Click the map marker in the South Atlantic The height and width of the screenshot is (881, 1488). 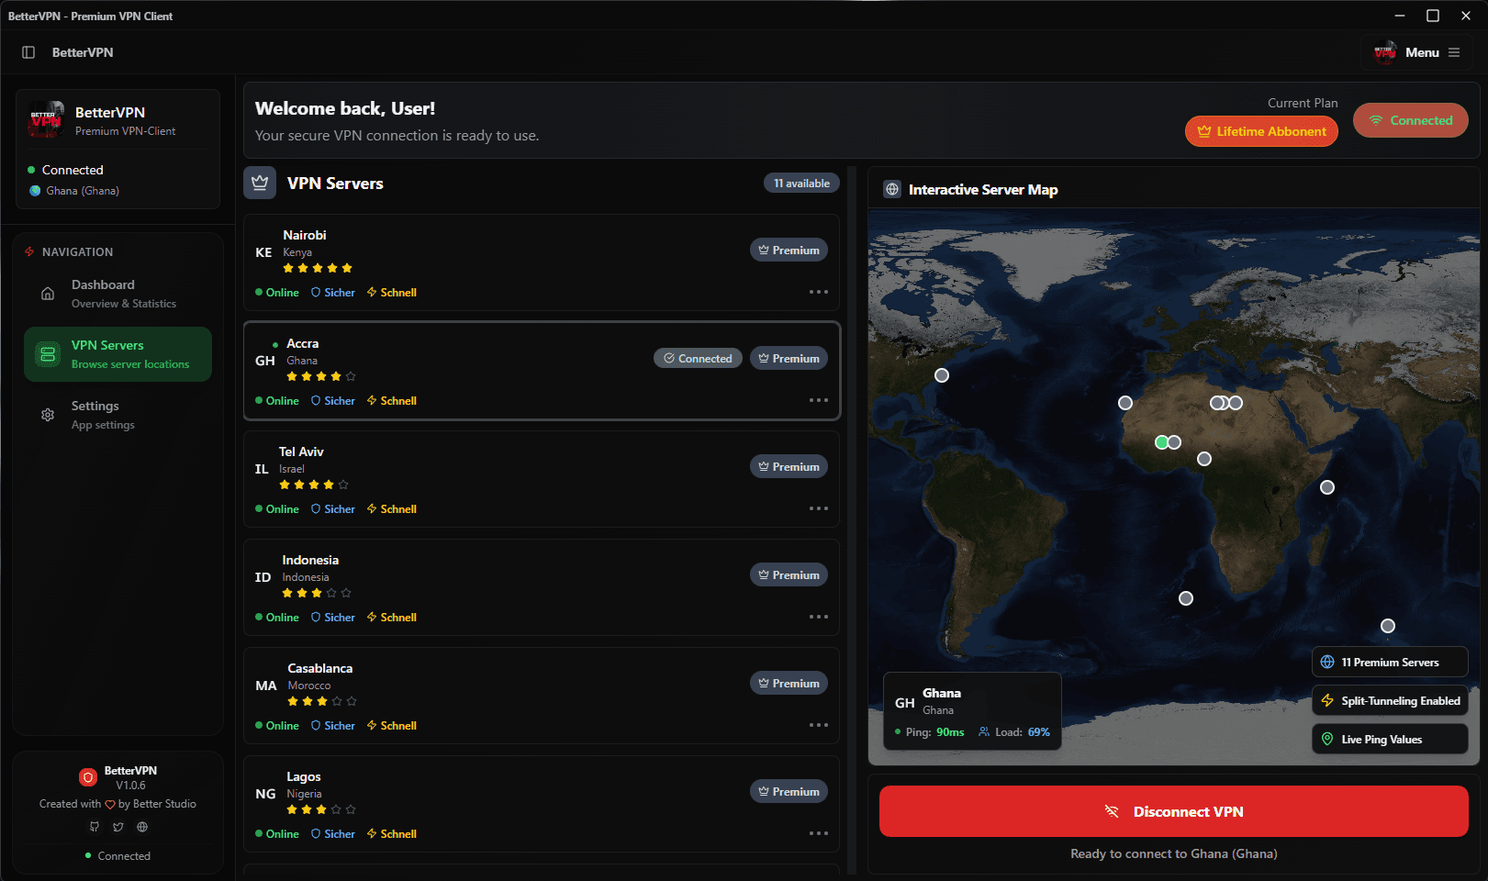[x=1186, y=598]
